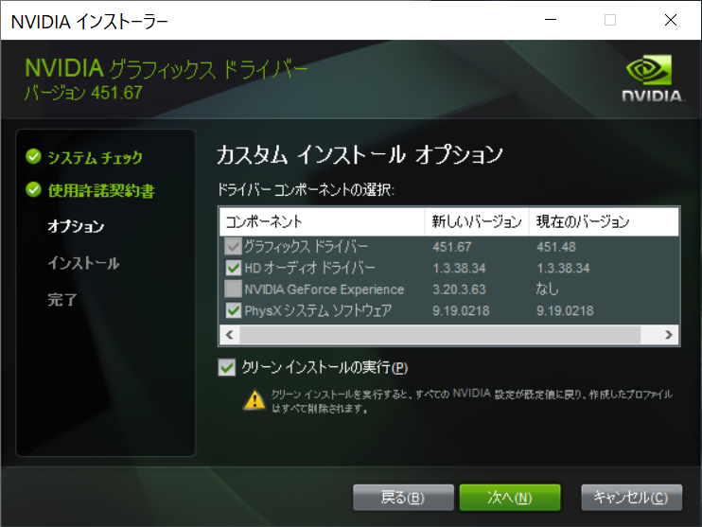Toggle クリーン インストールの実行 checkbox
This screenshot has width=702, height=527.
[x=227, y=368]
